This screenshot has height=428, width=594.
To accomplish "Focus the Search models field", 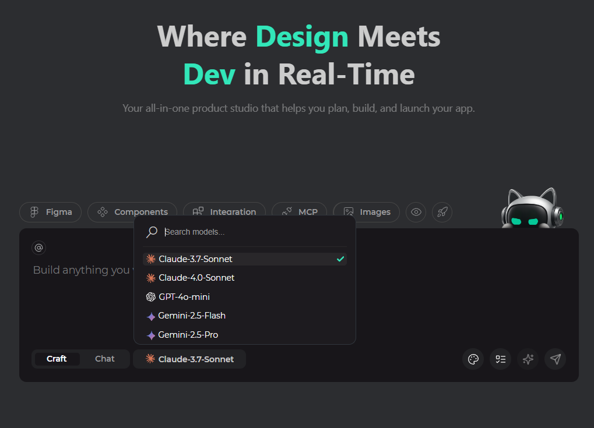I will (x=245, y=232).
